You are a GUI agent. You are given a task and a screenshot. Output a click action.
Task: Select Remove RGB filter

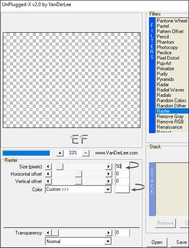[172, 122]
